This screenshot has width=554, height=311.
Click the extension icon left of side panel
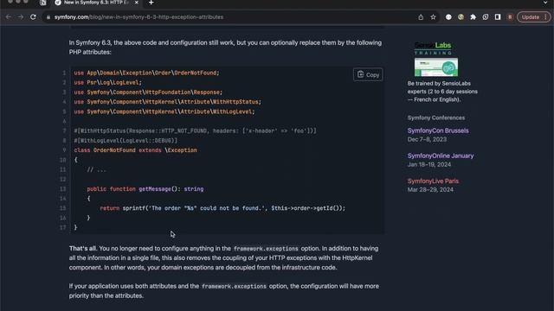[485, 17]
